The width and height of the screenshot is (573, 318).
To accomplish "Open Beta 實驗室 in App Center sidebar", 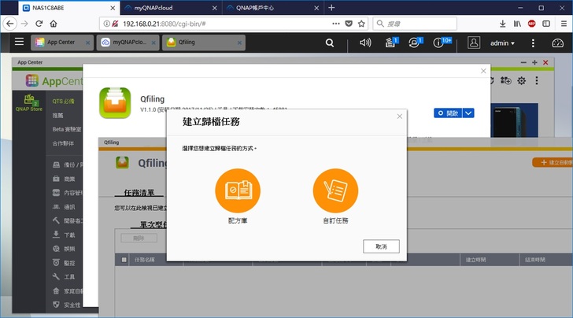I will pos(68,129).
